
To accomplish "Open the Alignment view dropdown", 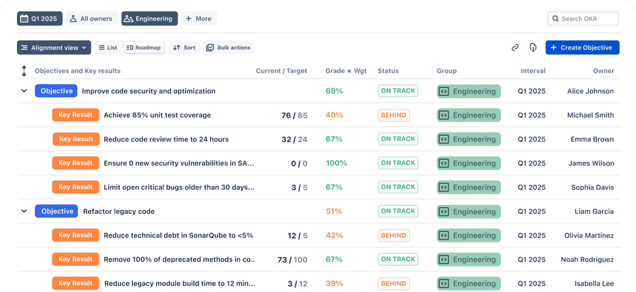I will pos(54,48).
